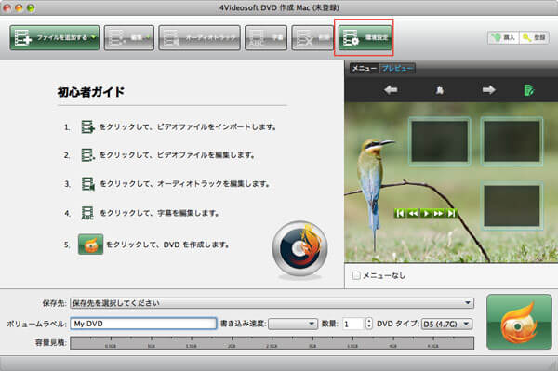Open the DVD タイプ D5 (4.7G) dropdown
This screenshot has height=371, width=558.
coord(446,324)
